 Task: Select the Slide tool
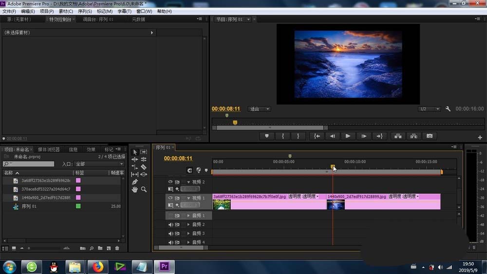[144, 175]
